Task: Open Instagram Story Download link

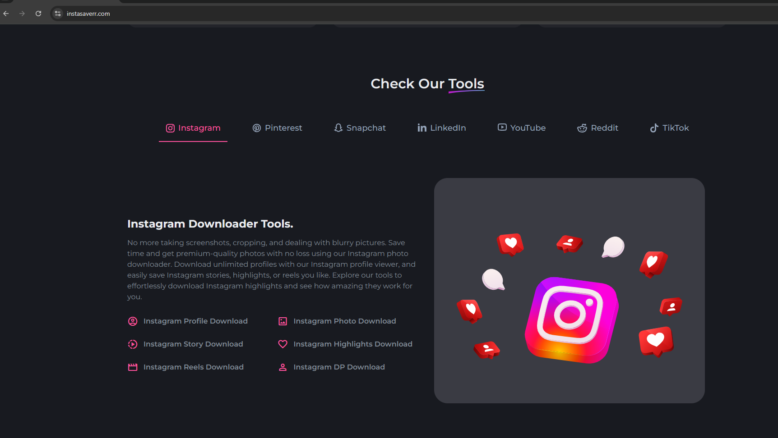Action: pyautogui.click(x=193, y=344)
